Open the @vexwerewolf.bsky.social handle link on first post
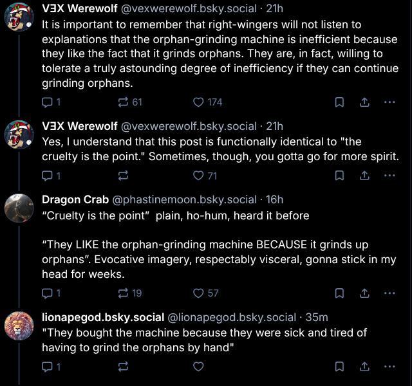The image size is (412, 386). (x=189, y=9)
